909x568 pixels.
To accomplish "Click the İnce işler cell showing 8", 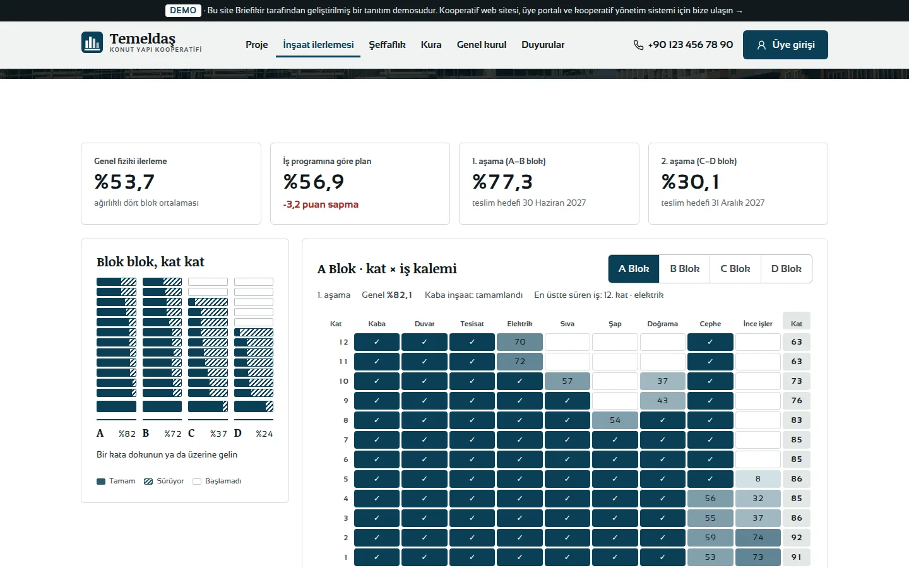I will tap(758, 479).
